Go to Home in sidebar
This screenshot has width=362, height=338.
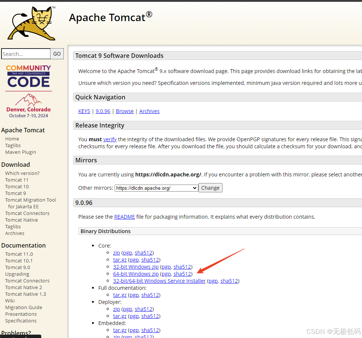click(x=12, y=139)
